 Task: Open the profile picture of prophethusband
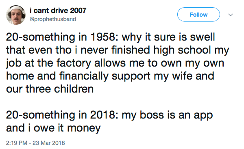tap(16, 15)
